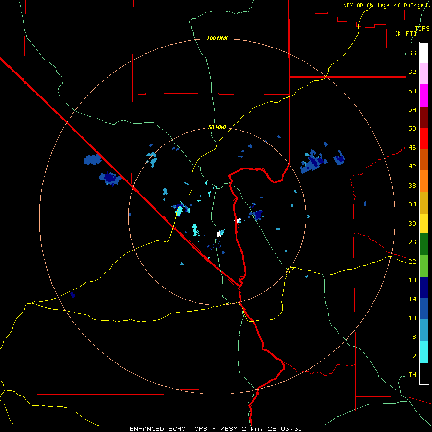Click the "50 NMI" range ring label
The height and width of the screenshot is (432, 432).
click(x=217, y=127)
